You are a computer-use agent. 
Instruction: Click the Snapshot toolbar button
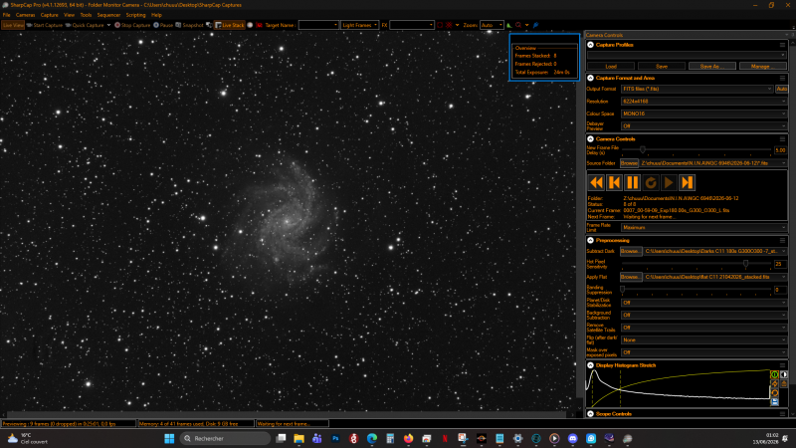tap(189, 25)
